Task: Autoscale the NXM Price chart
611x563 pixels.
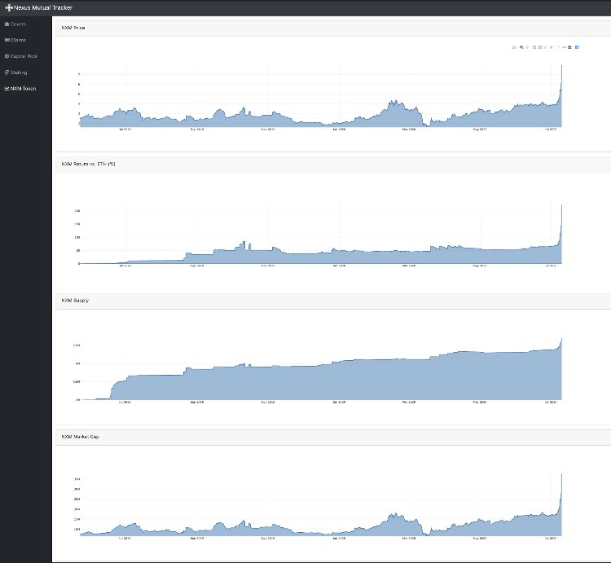Action: click(x=545, y=47)
